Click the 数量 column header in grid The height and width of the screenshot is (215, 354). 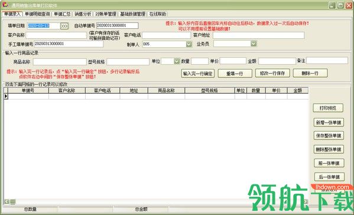[x=256, y=91]
